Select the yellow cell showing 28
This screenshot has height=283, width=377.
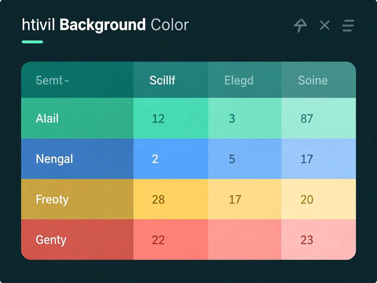(x=171, y=199)
